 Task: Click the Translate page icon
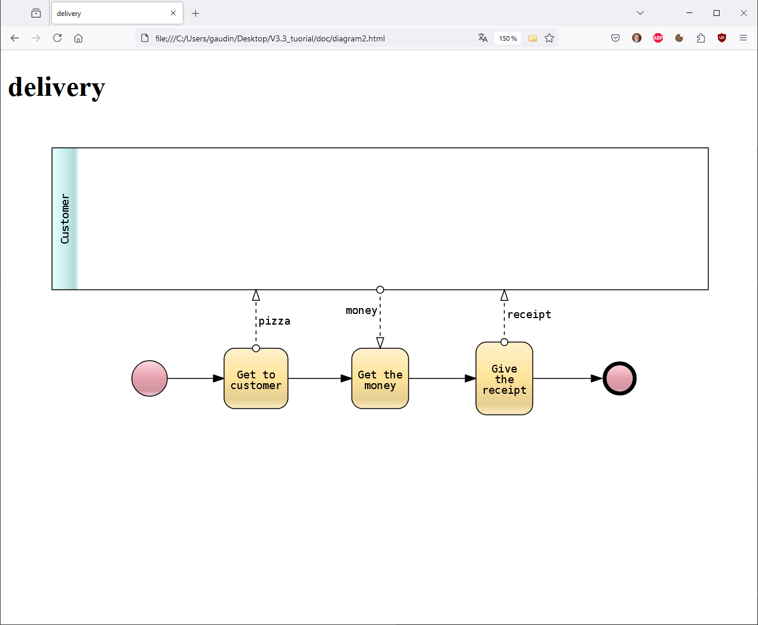[x=483, y=38]
